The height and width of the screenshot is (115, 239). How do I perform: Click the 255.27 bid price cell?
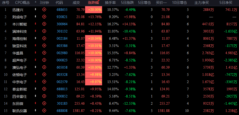pyautogui.click(x=164, y=103)
